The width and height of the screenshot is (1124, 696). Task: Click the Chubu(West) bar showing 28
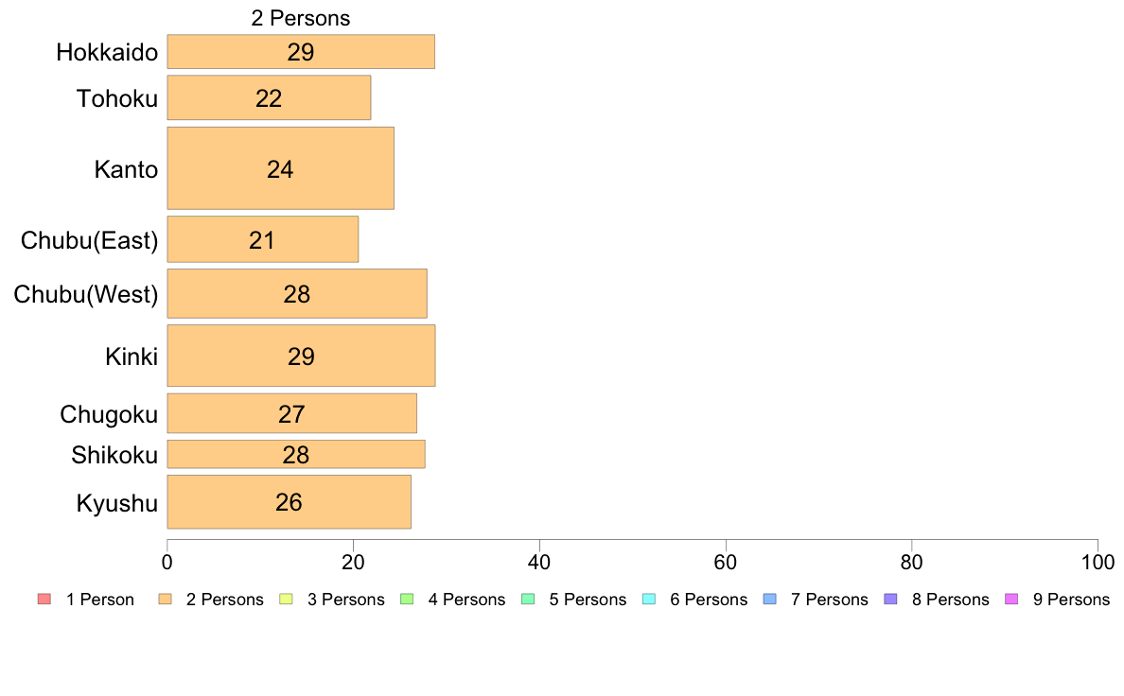297,293
